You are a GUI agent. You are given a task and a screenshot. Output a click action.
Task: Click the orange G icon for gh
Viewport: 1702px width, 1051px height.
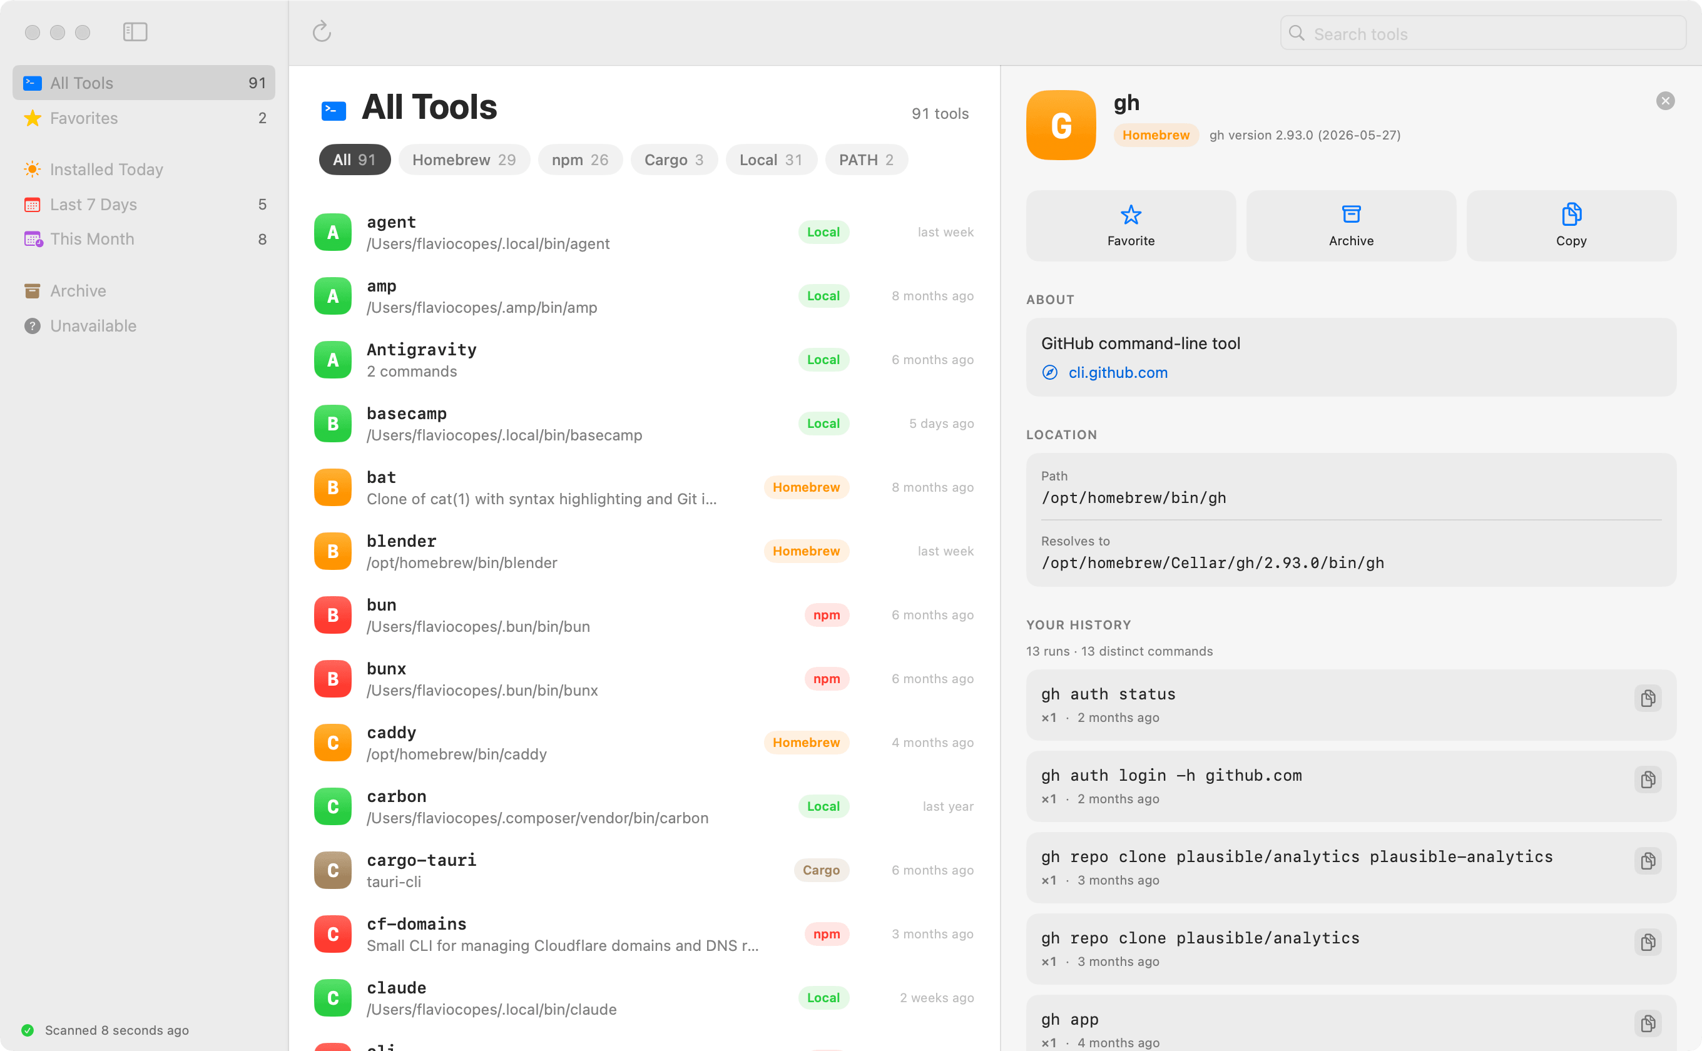(1061, 125)
